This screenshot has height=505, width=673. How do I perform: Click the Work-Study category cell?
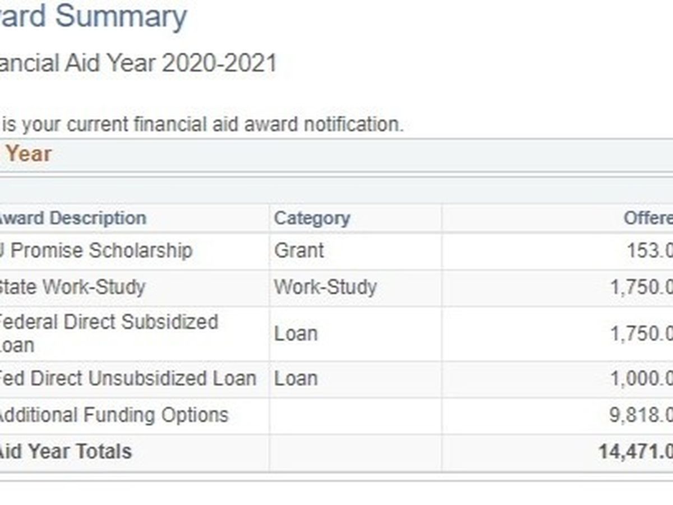325,287
